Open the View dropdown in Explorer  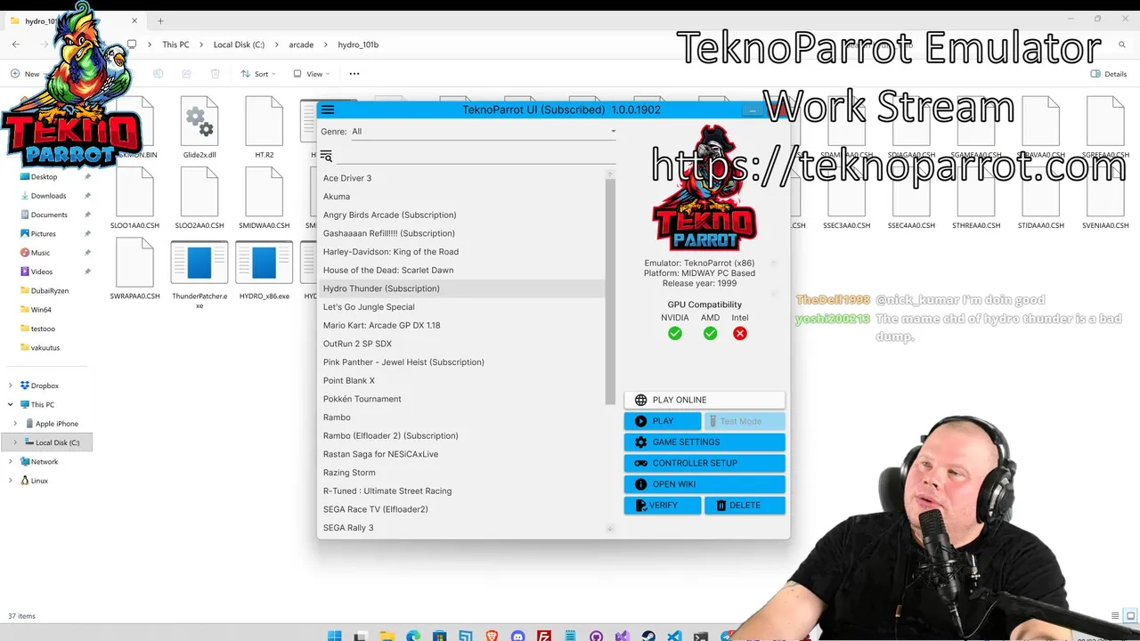312,74
